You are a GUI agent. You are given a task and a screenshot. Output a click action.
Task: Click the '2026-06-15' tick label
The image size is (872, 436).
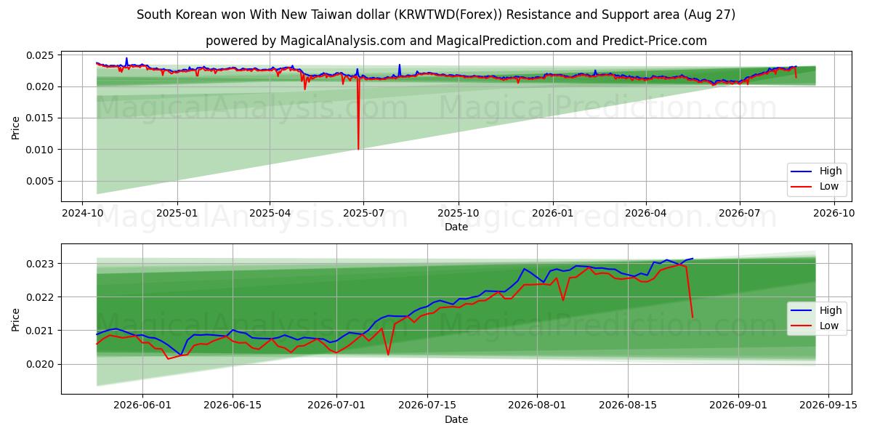click(x=233, y=405)
